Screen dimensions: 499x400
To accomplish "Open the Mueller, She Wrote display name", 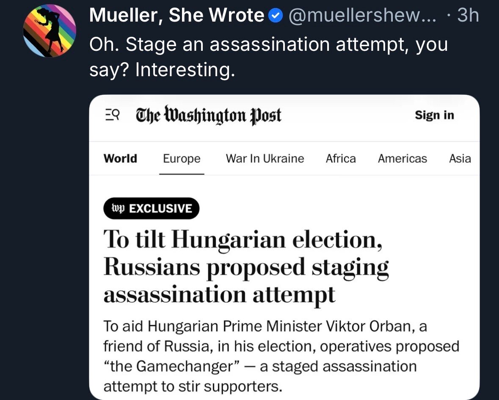I will click(x=177, y=16).
